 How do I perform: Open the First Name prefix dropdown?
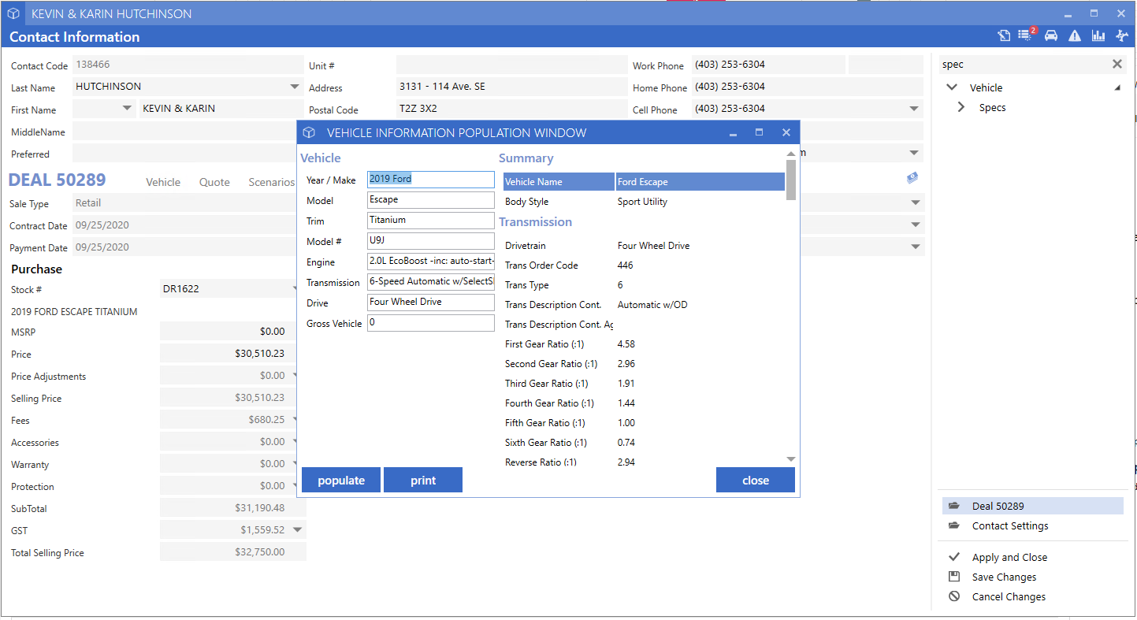(x=128, y=109)
